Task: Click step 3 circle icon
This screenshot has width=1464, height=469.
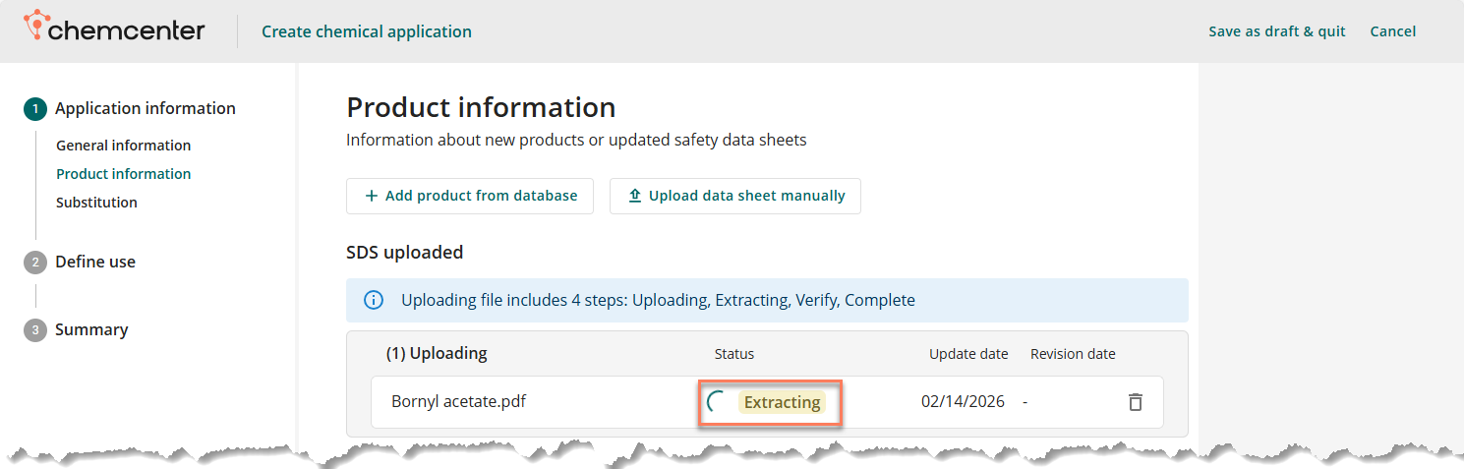Action: [x=35, y=330]
